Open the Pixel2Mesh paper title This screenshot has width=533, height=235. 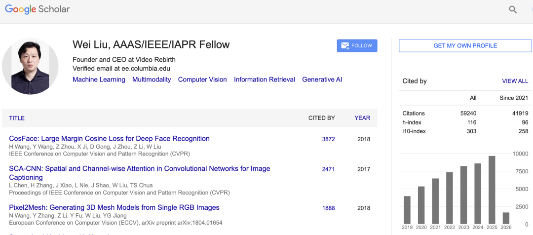114,208
